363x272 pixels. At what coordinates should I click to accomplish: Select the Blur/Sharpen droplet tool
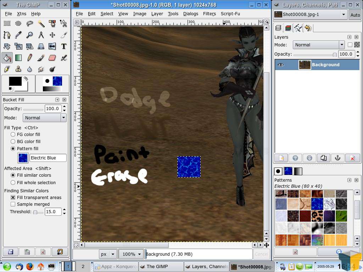pyautogui.click(x=30, y=69)
